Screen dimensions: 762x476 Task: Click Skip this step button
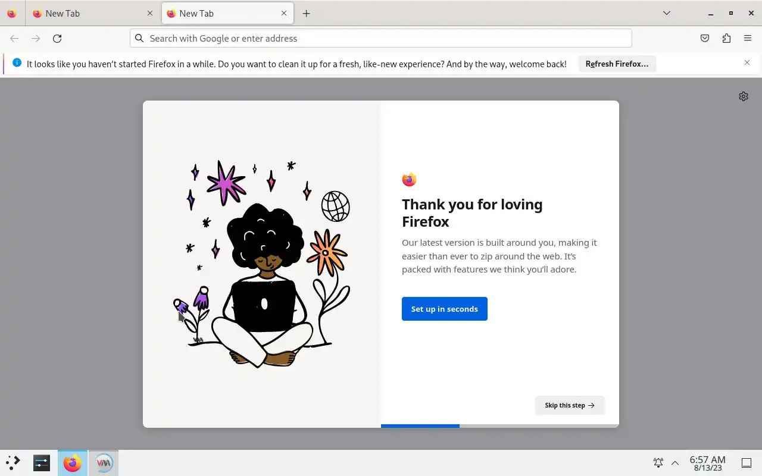coord(570,405)
